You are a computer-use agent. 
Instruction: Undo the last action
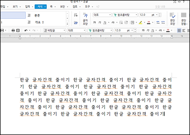(x=26, y=30)
